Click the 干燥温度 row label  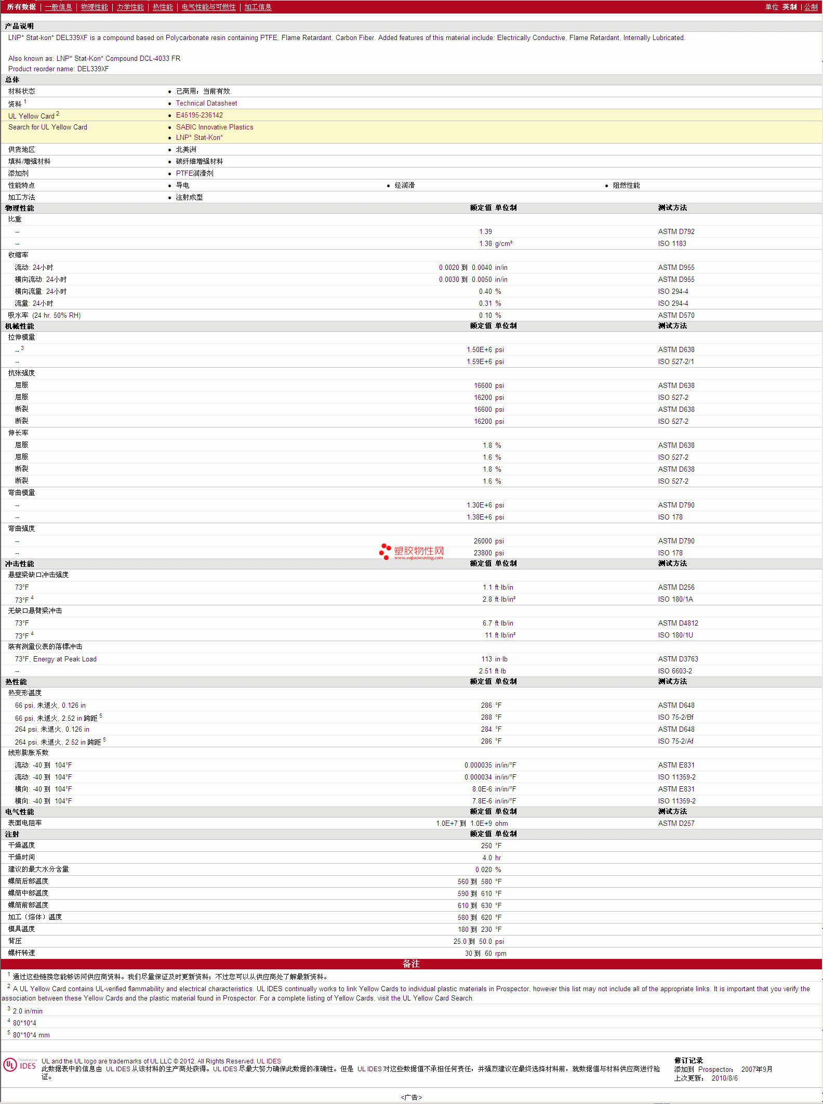(21, 846)
